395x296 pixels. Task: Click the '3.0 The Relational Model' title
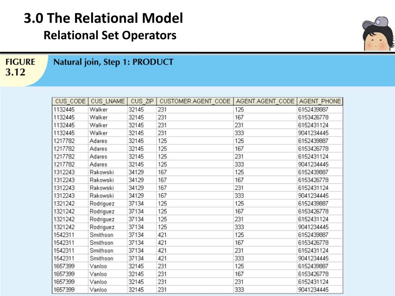click(x=103, y=18)
